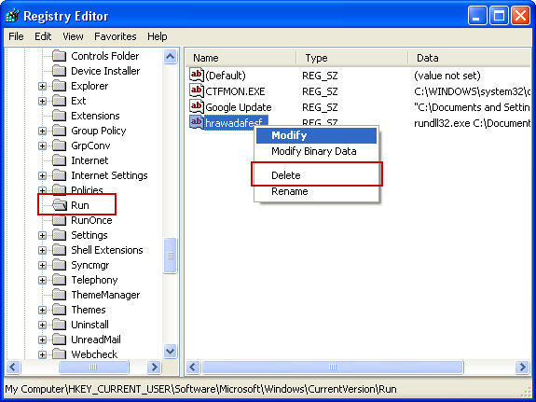The width and height of the screenshot is (536, 402).
Task: Click the Registry Editor title bar icon
Action: tap(13, 16)
